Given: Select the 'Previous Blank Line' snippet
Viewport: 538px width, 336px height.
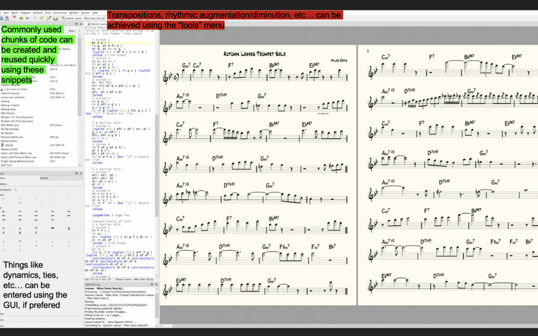Looking at the screenshot, I should [12, 137].
